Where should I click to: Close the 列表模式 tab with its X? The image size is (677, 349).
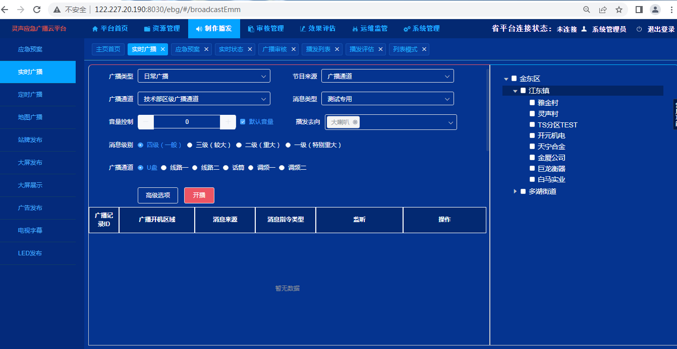coord(424,49)
